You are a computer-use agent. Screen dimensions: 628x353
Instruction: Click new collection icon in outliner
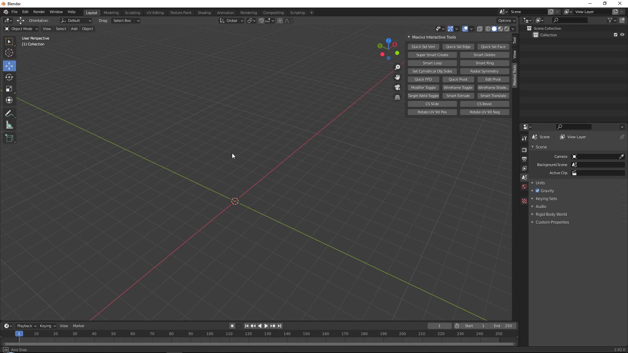point(622,20)
